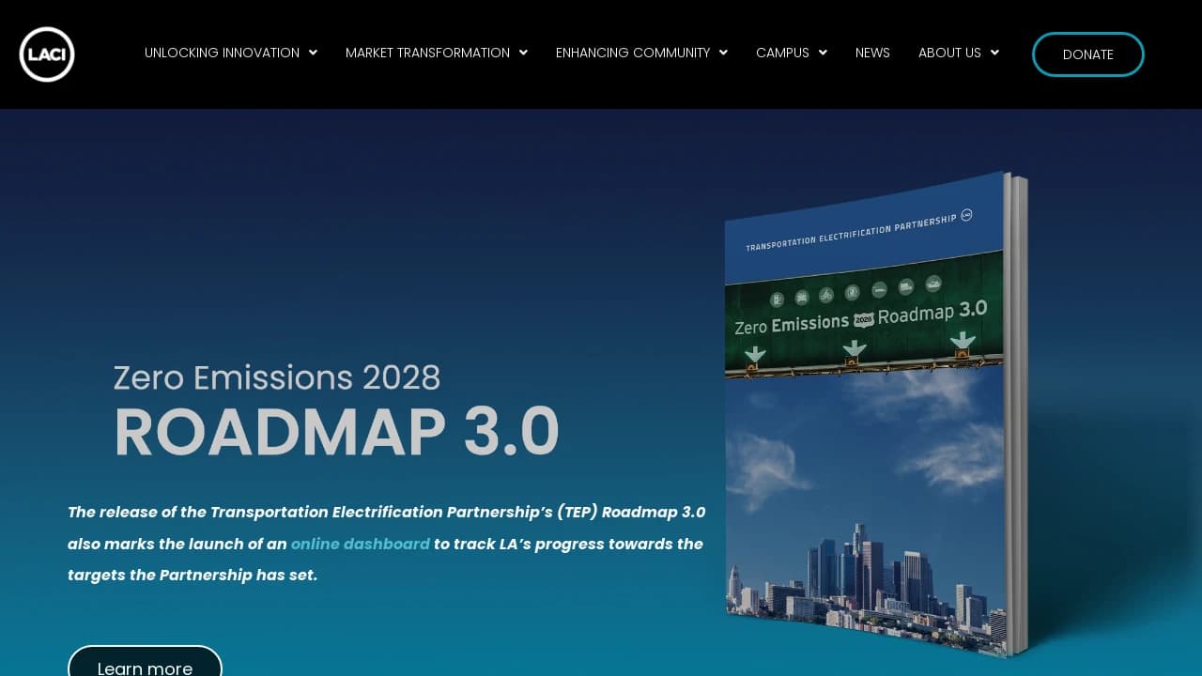1202x676 pixels.
Task: Expand the Unlocking Innovation dropdown arrow
Action: [x=313, y=53]
